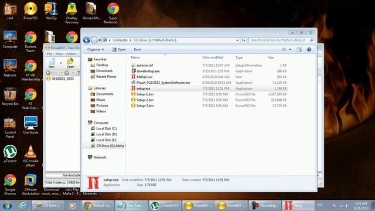
Task: Click the Explorer Back navigation arrow
Action: pyautogui.click(x=87, y=40)
